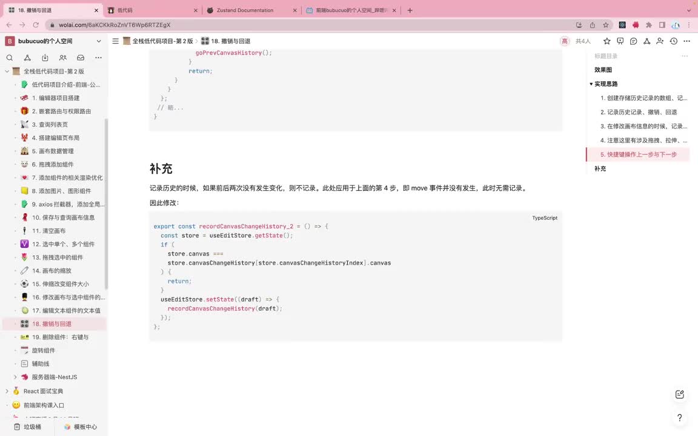Image resolution: width=698 pixels, height=436 pixels.
Task: Open page 14. 画布的缩放
Action: pos(51,271)
